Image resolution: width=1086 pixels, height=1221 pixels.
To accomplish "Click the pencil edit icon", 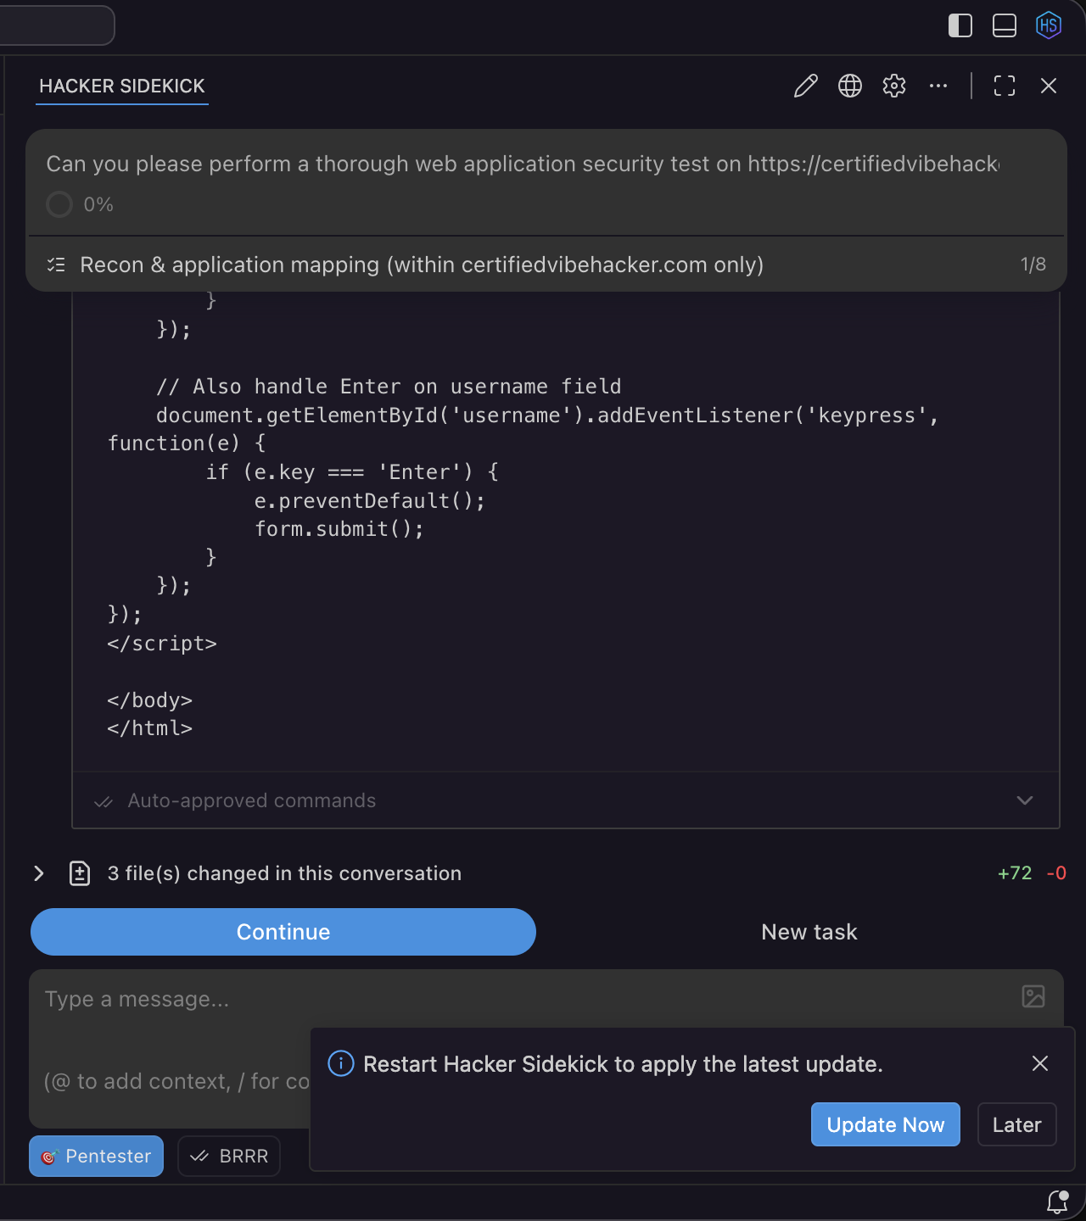I will (806, 86).
